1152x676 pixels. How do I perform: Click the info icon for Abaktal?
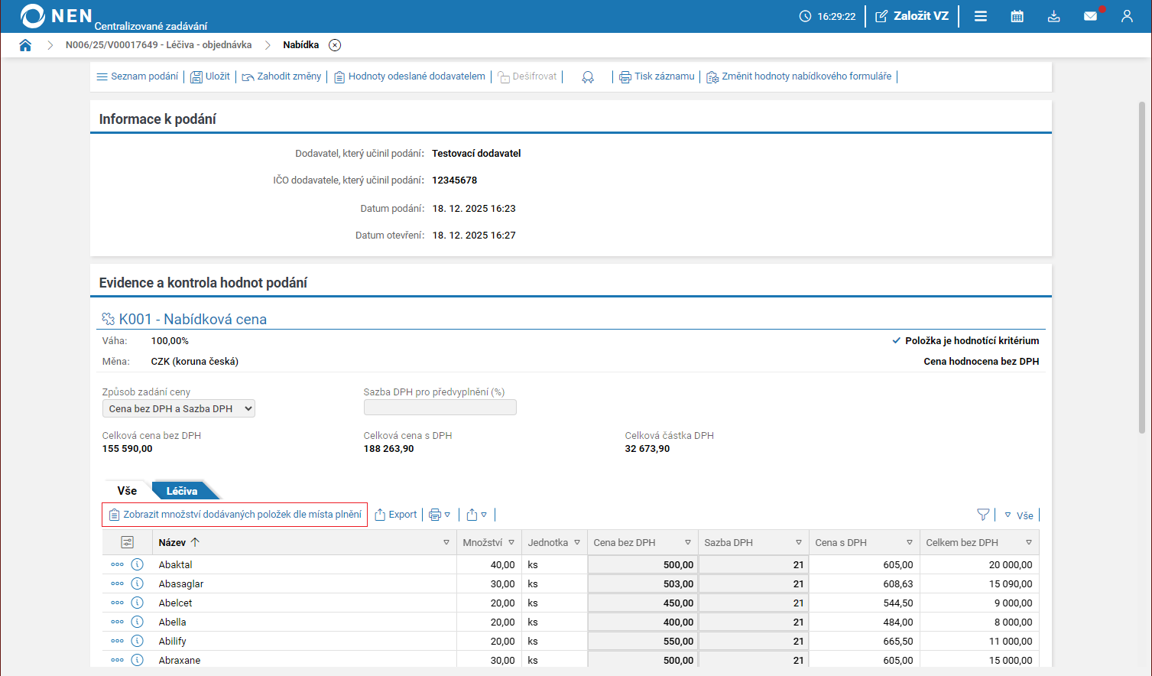138,564
